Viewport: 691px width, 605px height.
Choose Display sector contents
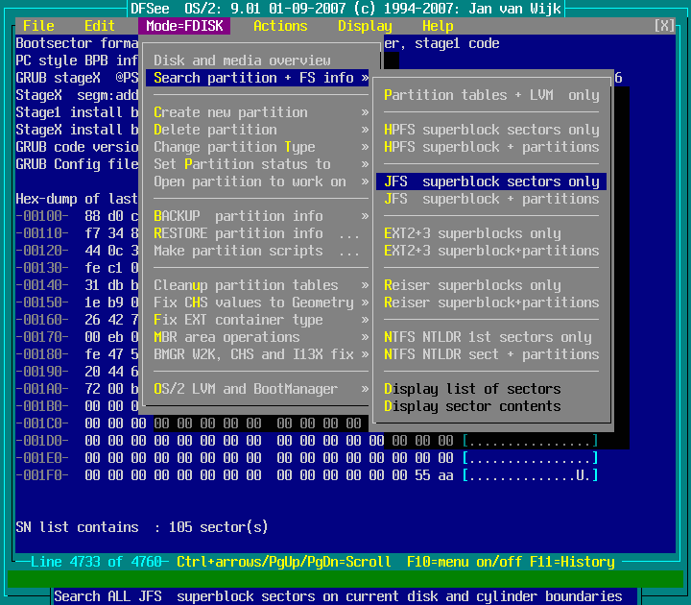(472, 406)
